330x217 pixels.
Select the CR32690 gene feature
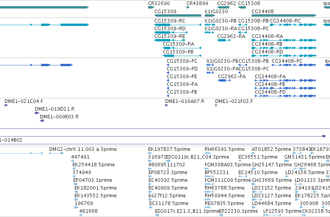pos(151,7)
